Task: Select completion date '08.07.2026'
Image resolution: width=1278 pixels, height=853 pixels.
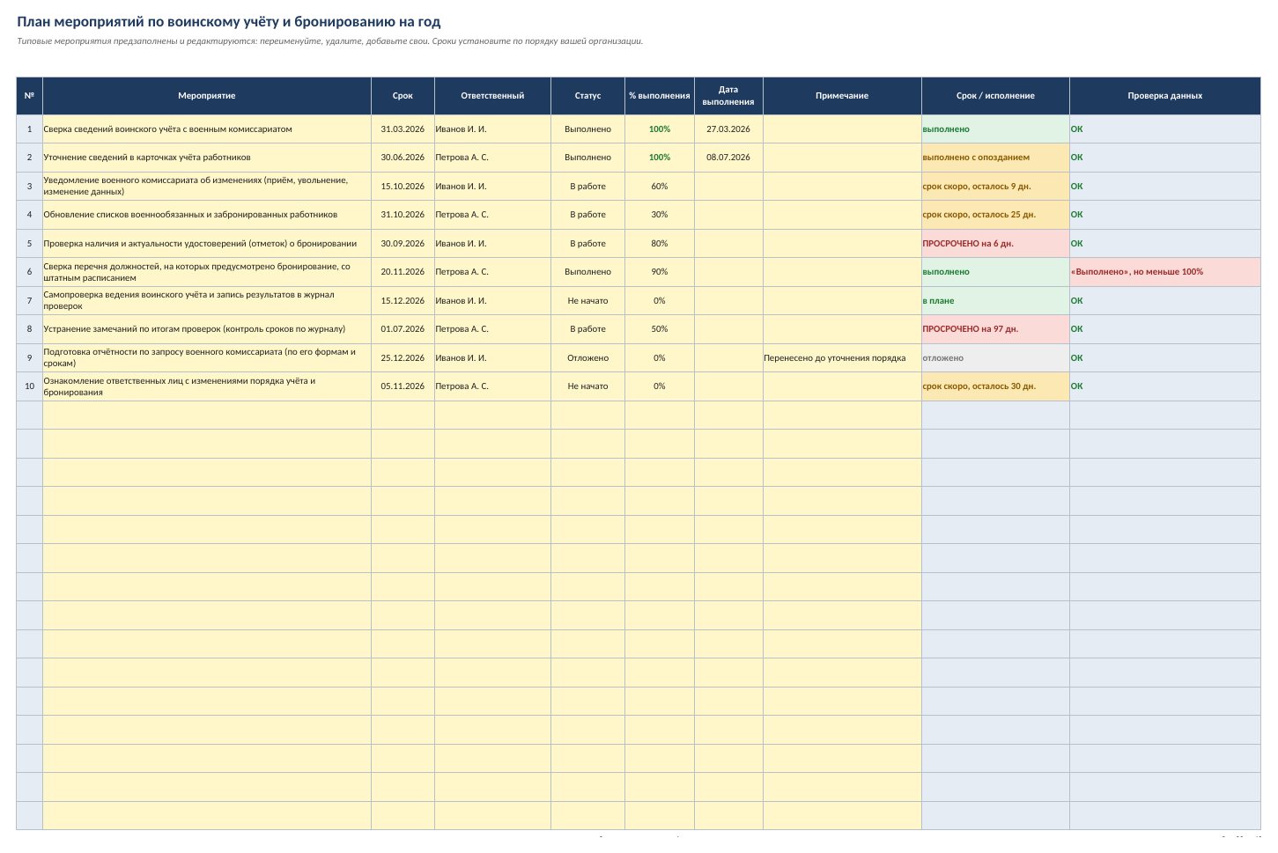Action: [728, 158]
